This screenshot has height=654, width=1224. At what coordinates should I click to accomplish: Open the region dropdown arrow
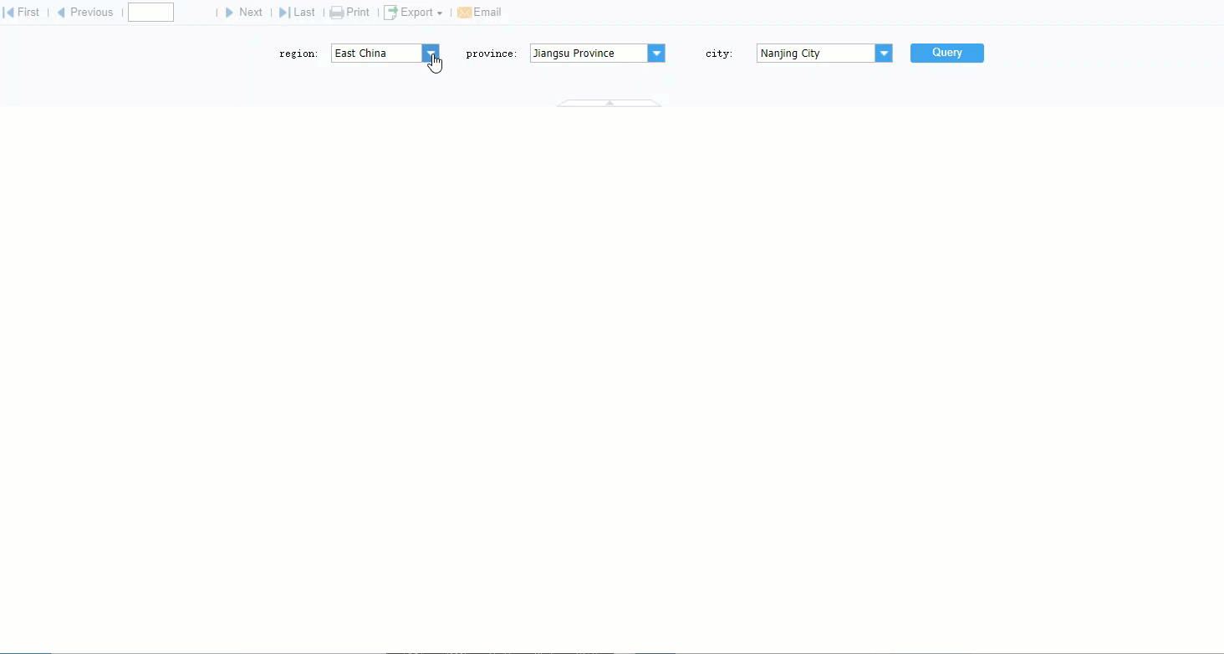(x=431, y=53)
